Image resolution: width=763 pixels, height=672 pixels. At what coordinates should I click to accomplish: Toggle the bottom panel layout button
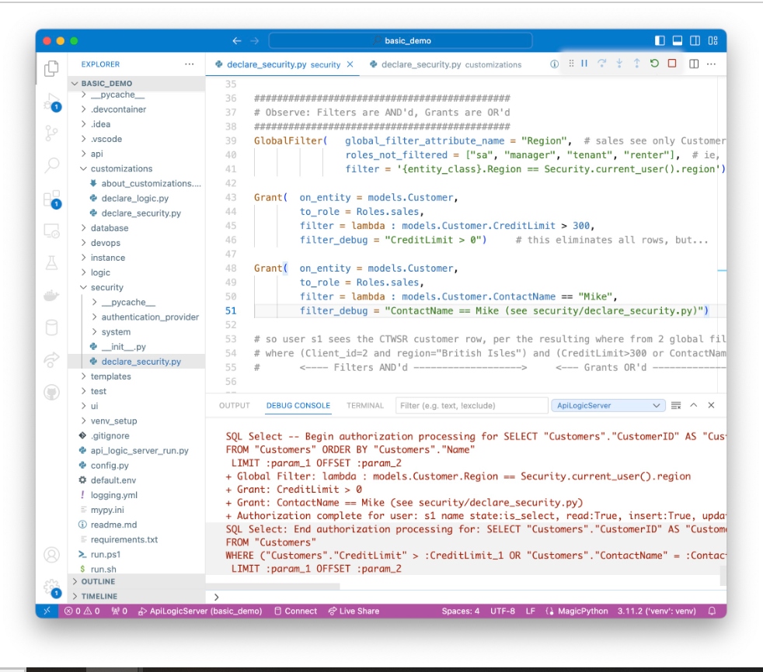tap(678, 40)
